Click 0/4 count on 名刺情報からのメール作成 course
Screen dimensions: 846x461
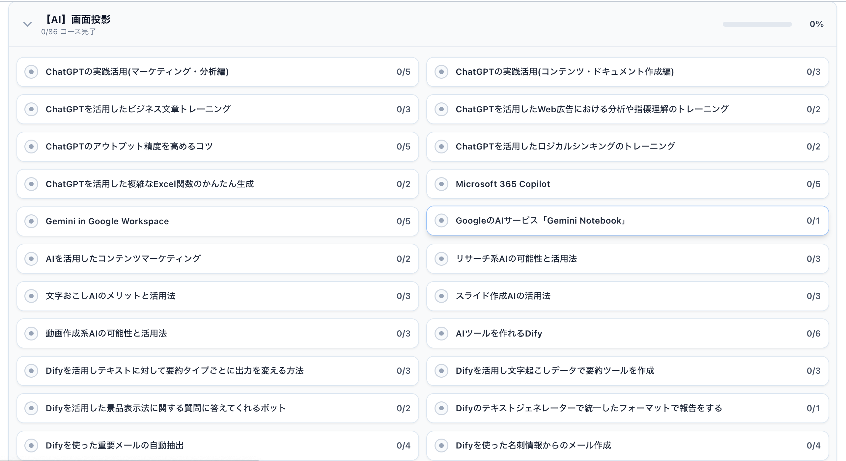coord(813,446)
